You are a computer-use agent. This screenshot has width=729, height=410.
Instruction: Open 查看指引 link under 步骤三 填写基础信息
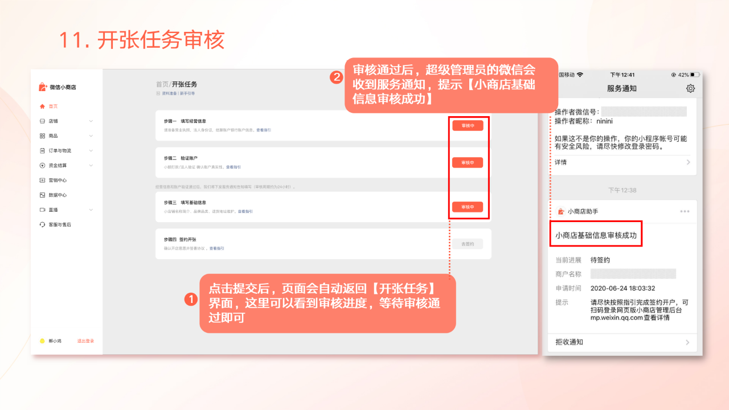245,212
